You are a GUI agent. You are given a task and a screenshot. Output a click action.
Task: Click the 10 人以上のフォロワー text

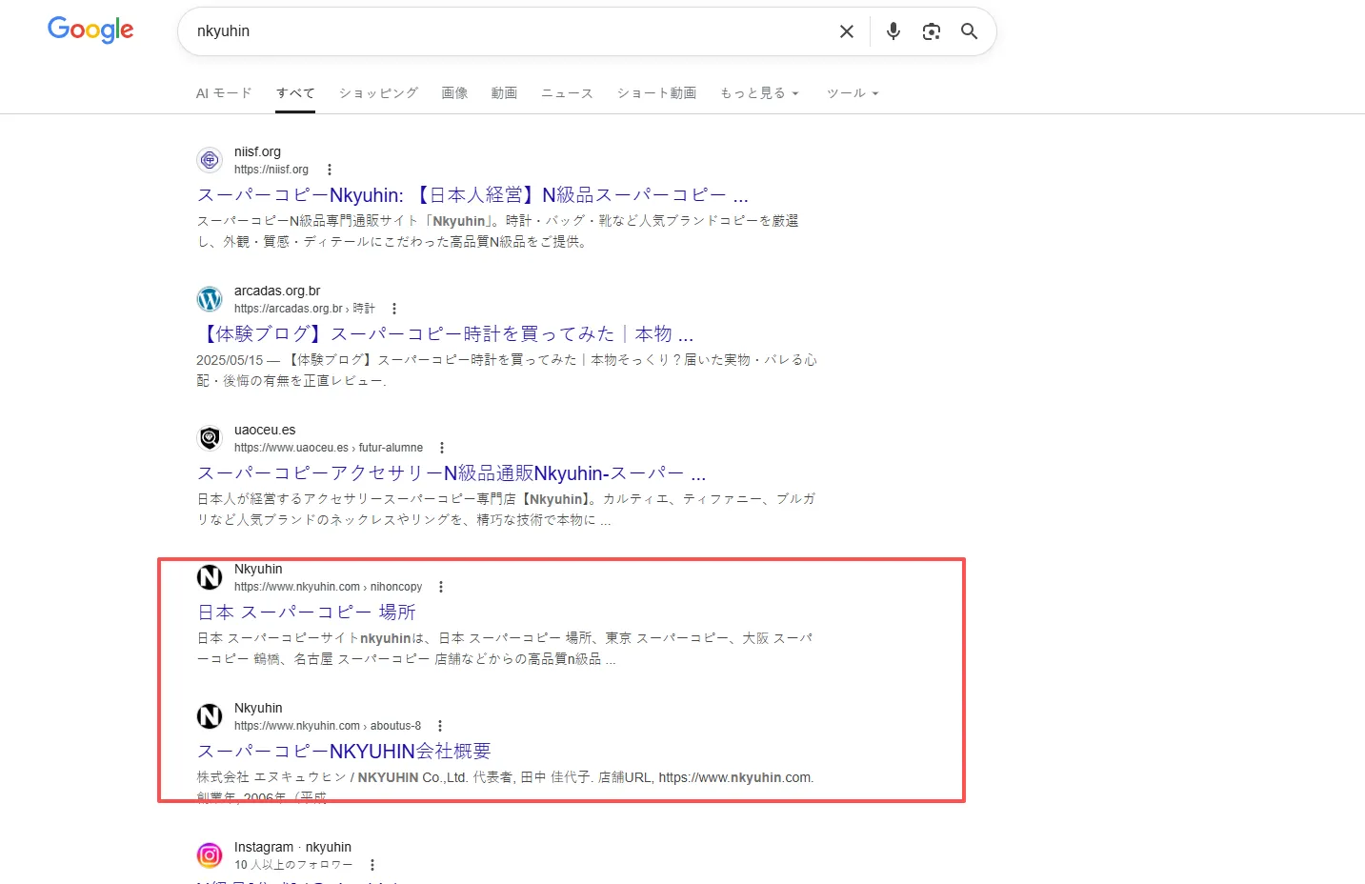coord(293,865)
